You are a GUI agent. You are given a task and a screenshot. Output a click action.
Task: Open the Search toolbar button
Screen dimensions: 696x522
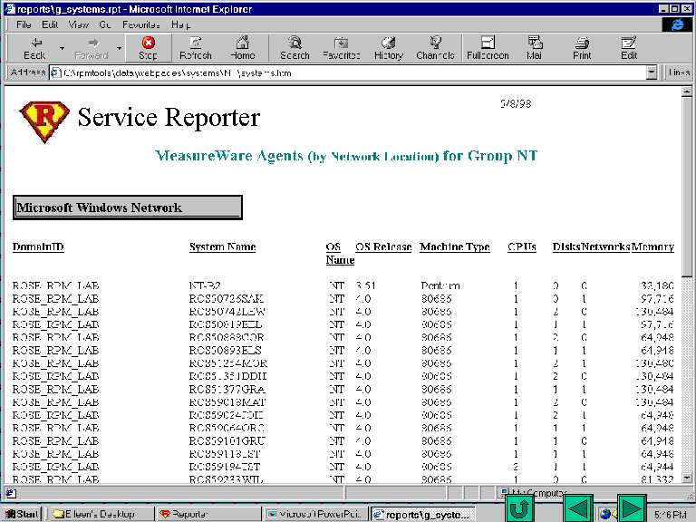(x=295, y=48)
